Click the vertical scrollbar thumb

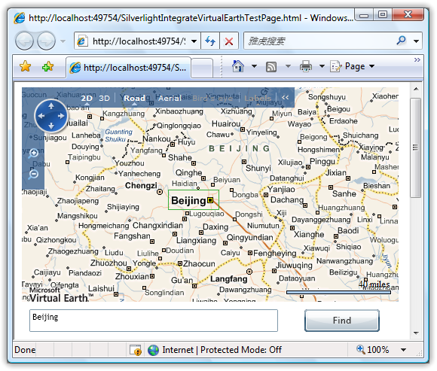pos(416,147)
